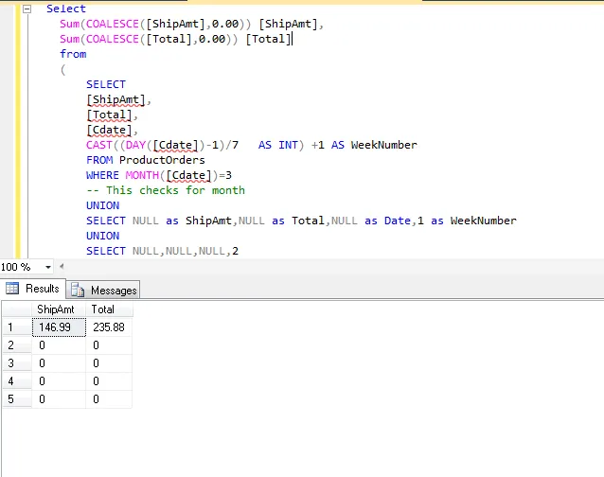The height and width of the screenshot is (477, 604).
Task: Select row 1 header in results
Action: pos(17,327)
